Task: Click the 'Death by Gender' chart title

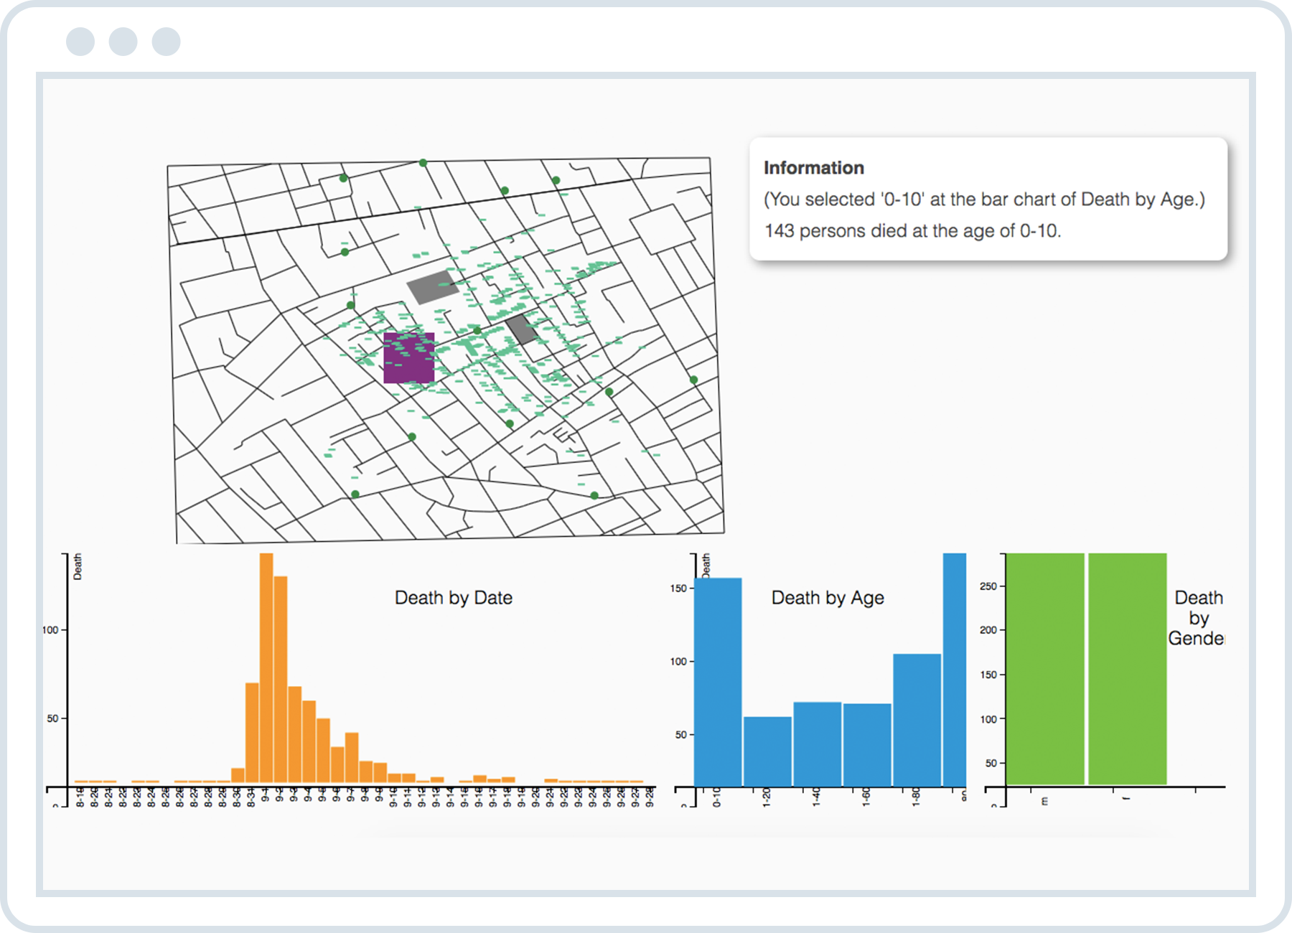Action: 1197,618
